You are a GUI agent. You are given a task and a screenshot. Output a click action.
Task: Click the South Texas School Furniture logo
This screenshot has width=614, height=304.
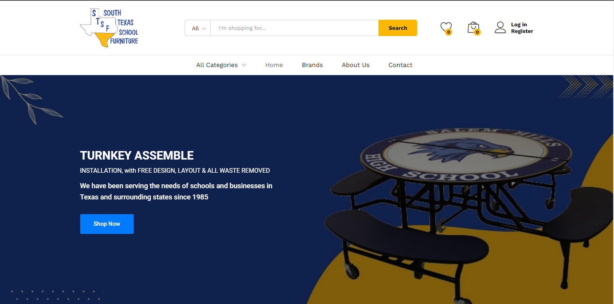pos(109,28)
